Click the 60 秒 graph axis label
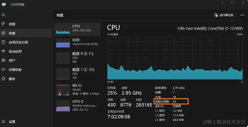The height and width of the screenshot is (127, 248). pos(110,82)
